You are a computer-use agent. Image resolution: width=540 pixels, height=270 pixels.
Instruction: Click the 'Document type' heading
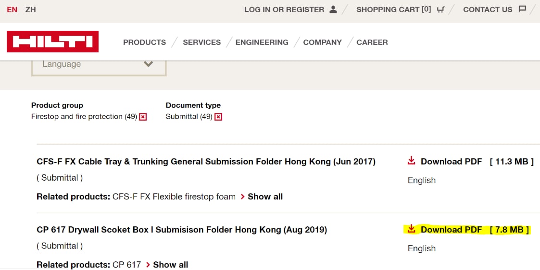click(193, 105)
